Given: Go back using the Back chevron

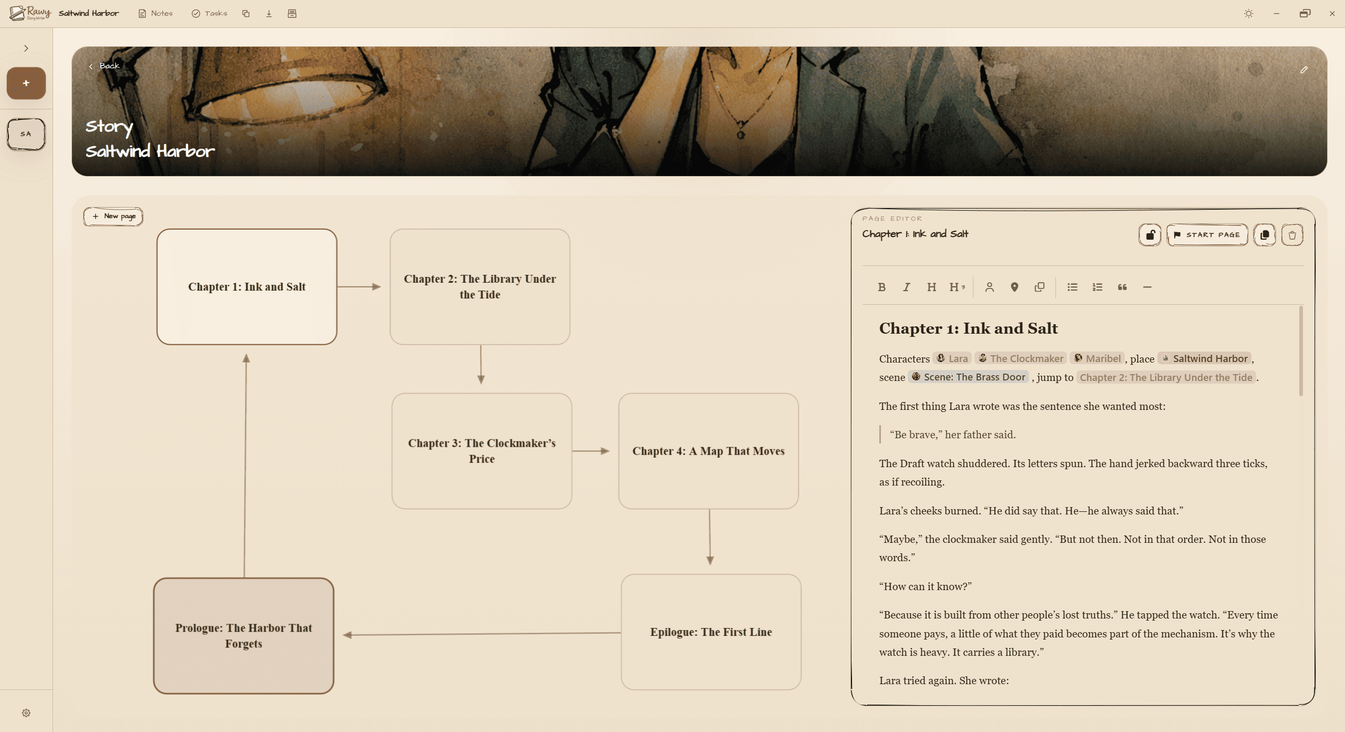Looking at the screenshot, I should 104,66.
